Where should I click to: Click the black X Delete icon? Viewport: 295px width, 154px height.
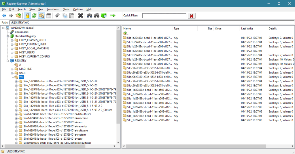pyautogui.click(x=81, y=16)
